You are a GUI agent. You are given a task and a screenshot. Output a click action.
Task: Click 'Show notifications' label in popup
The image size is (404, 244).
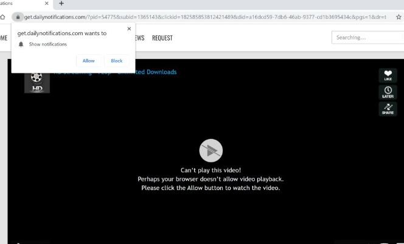click(48, 44)
